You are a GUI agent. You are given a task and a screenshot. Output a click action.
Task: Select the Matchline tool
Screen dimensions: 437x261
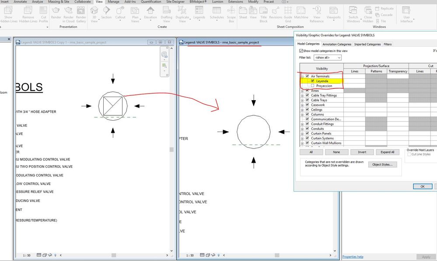click(x=301, y=10)
